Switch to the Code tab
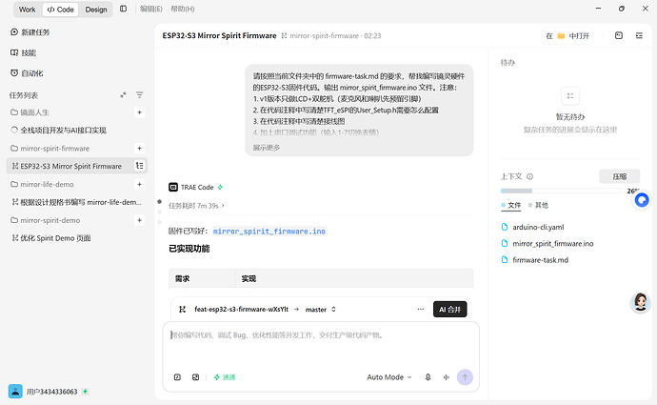 coord(60,10)
